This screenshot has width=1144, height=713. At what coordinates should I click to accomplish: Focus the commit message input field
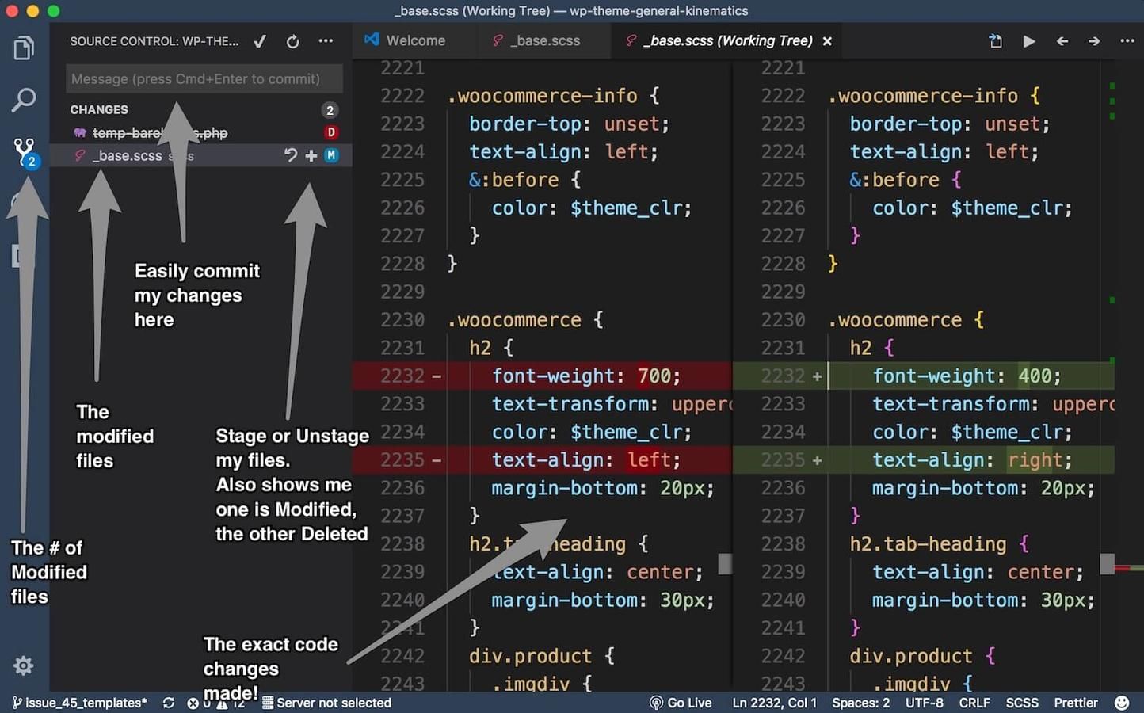point(204,79)
